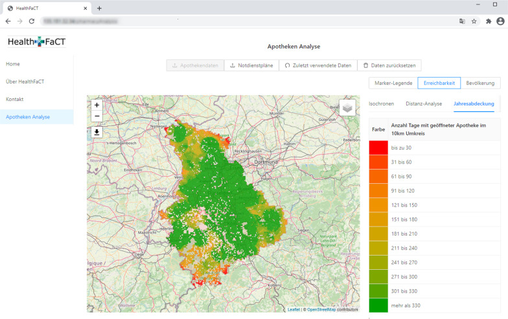Viewport: 508px width, 319px height.
Task: Go to Über HealthFaCT page
Action: (x=25, y=82)
